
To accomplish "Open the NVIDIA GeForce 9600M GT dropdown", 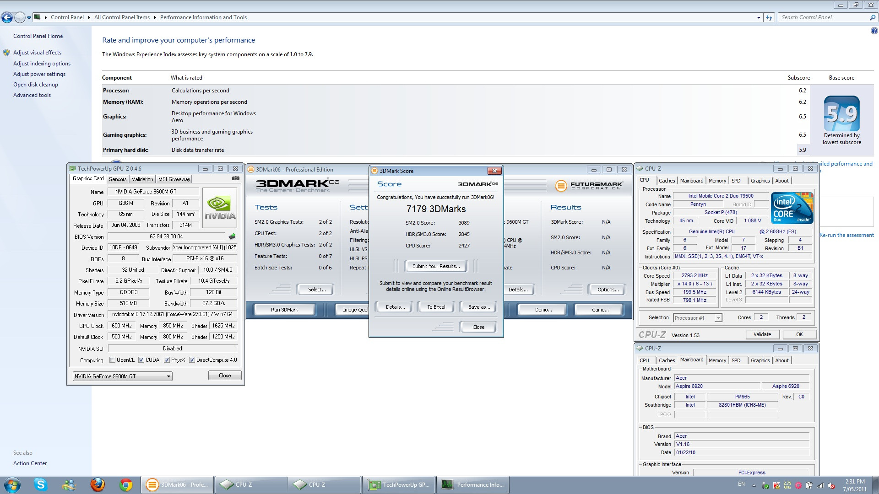I will click(x=123, y=376).
